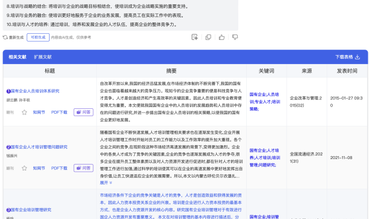
Task: Give the answer a thumbs down
Action: pyautogui.click(x=235, y=37)
